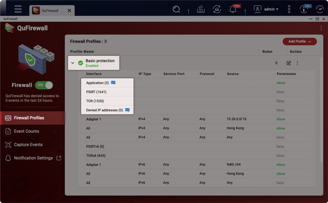Click the rules count 6

click(x=276, y=63)
